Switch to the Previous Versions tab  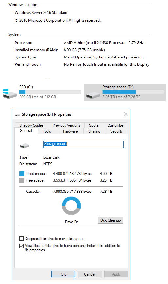(66, 125)
